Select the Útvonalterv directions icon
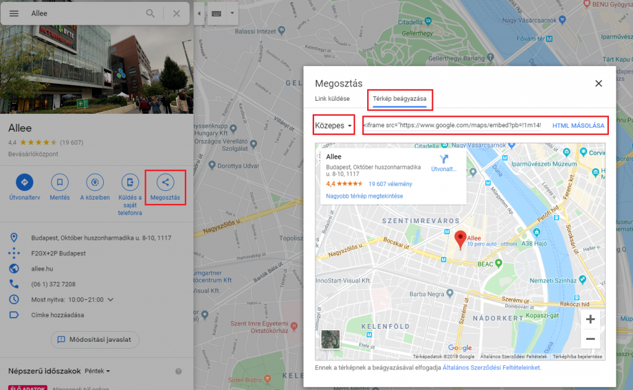633x390 pixels. pyautogui.click(x=24, y=182)
